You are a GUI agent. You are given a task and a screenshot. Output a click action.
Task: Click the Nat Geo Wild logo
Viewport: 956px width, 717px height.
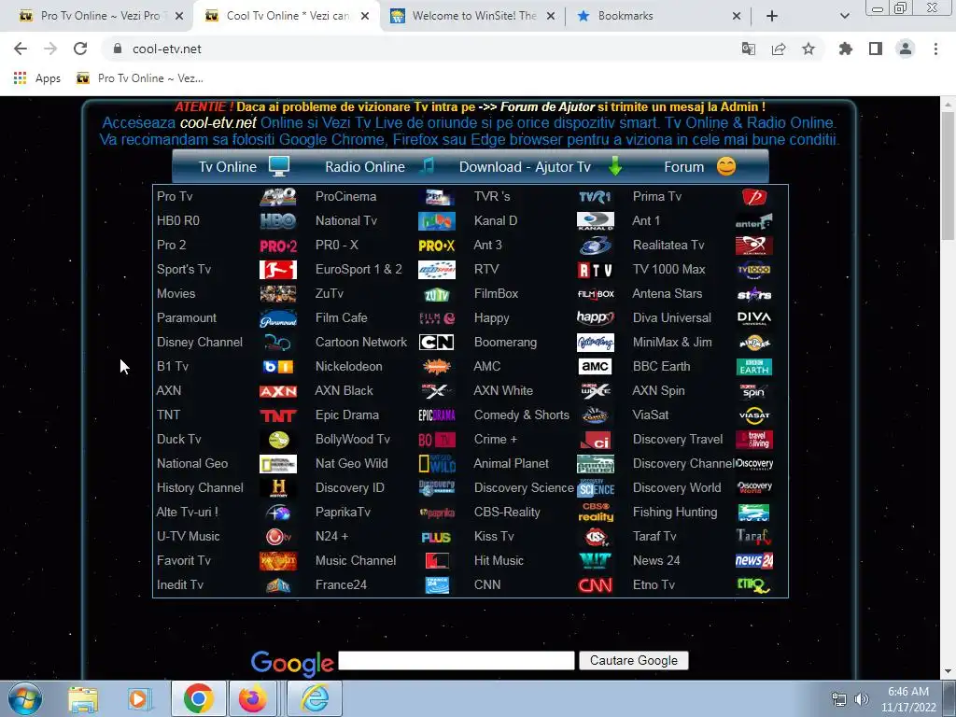click(437, 464)
